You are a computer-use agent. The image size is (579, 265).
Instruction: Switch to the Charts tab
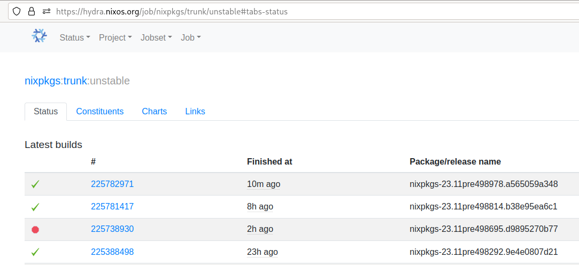tap(155, 112)
